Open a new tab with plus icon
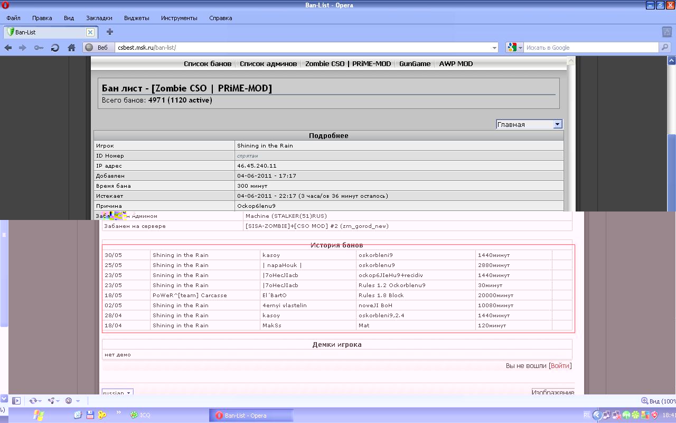676x423 pixels. 110,32
